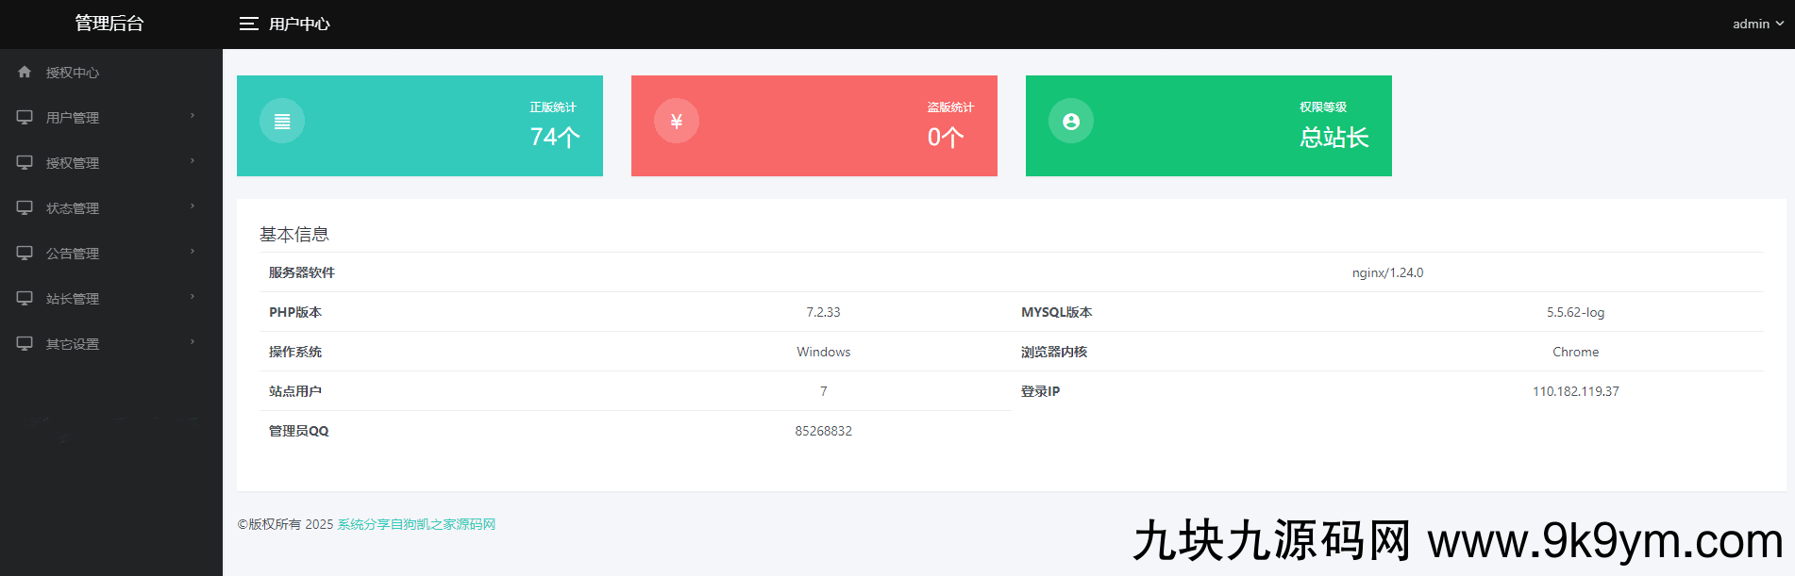Expand the 授权管理 submenu arrow
The height and width of the screenshot is (576, 1795).
point(193,161)
